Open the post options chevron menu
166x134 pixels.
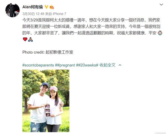click(161, 5)
